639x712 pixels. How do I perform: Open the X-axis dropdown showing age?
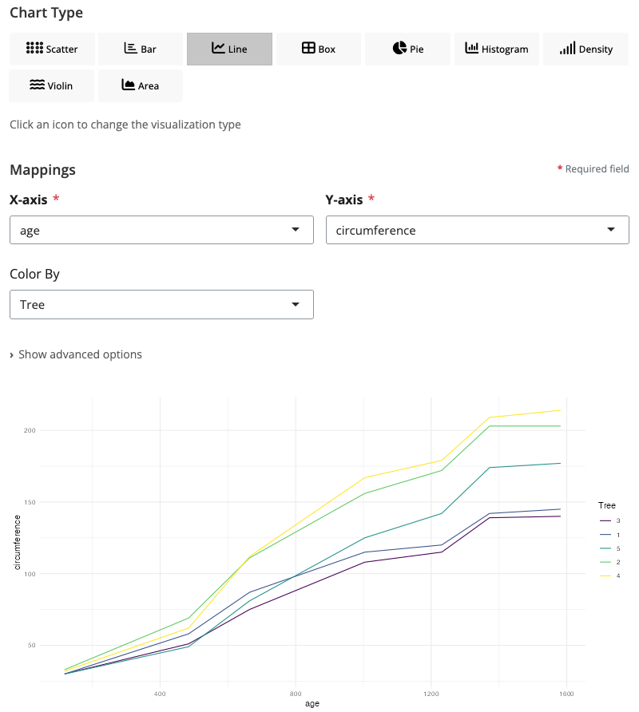[x=161, y=230]
